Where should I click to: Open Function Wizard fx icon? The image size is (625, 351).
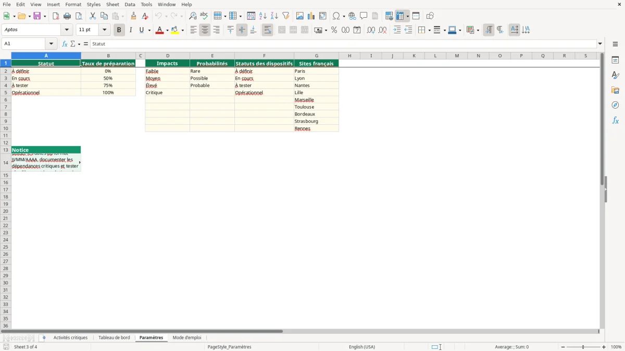point(65,44)
